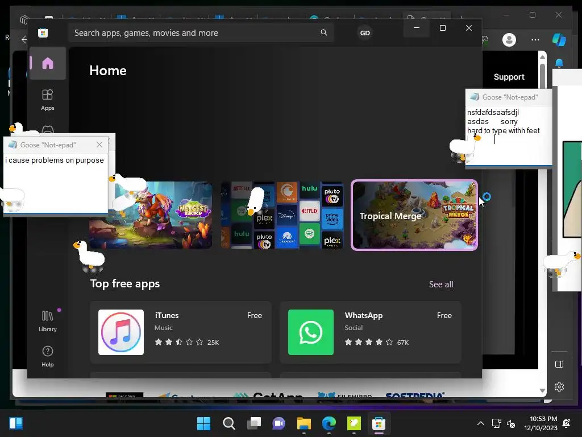This screenshot has height=437, width=582.
Task: Click the Edge sidebar settings gear
Action: (x=559, y=387)
